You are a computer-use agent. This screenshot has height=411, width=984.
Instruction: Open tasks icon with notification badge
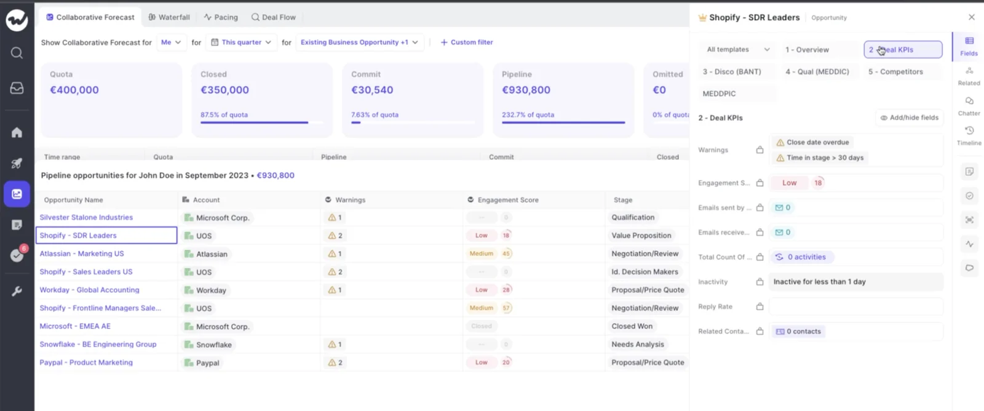(x=17, y=255)
